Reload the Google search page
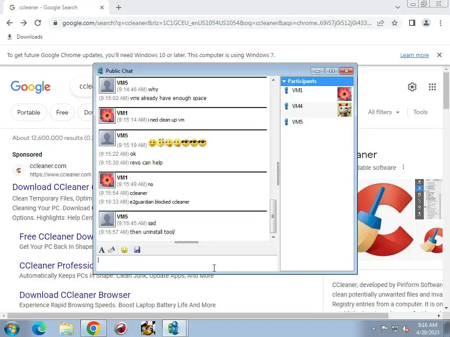Screen dimensions: 450x337 38,23
